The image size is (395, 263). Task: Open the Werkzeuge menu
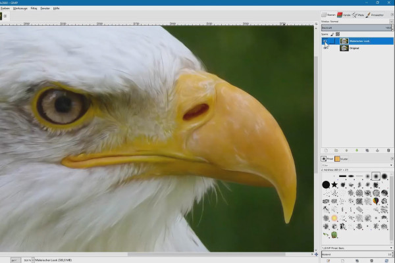20,9
